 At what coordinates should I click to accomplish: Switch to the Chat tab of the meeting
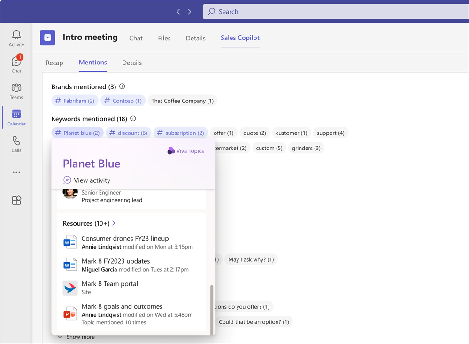(x=136, y=38)
